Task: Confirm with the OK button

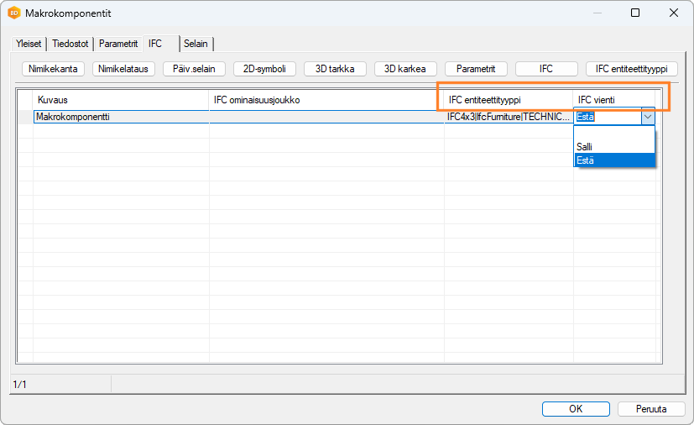Action: tap(576, 409)
